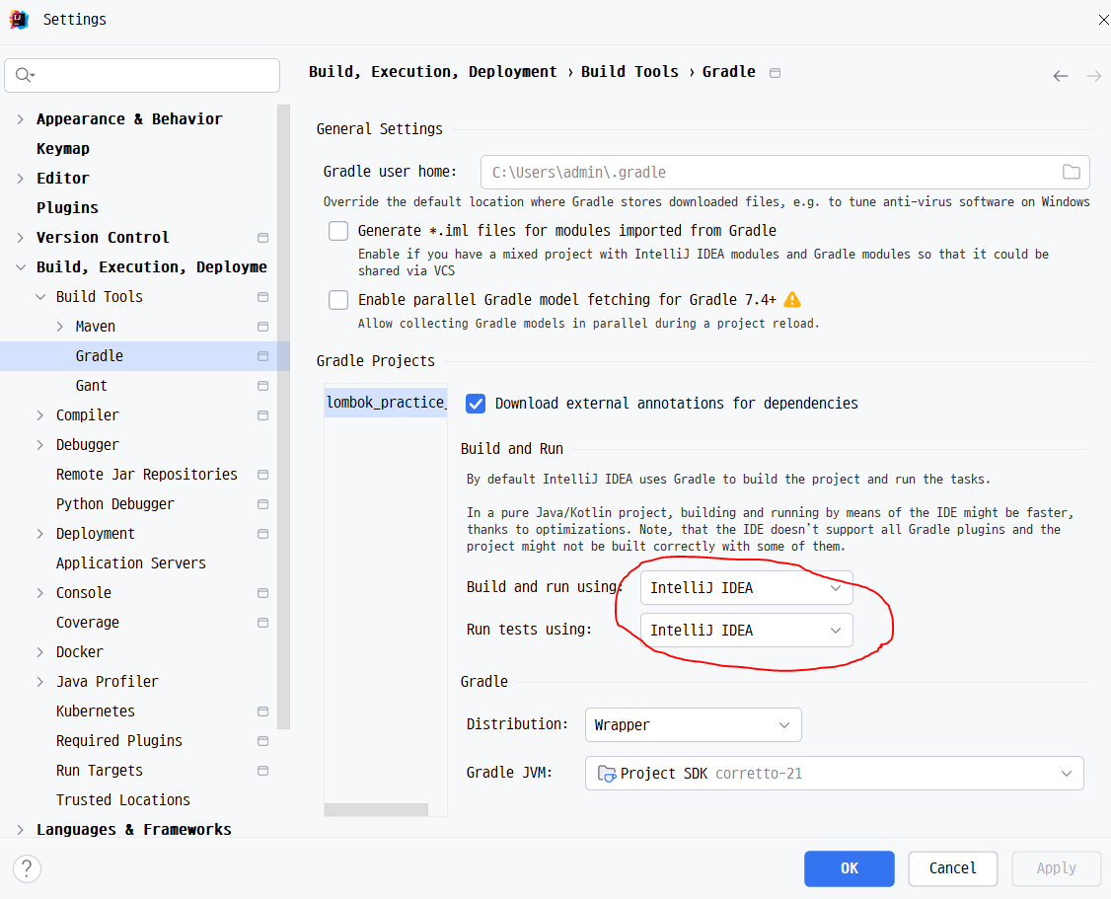
Task: Expand the Editor tree node
Action: pyautogui.click(x=21, y=179)
